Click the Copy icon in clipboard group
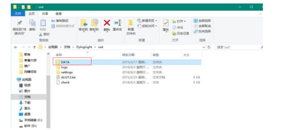The image size is (288, 130). coord(32,23)
